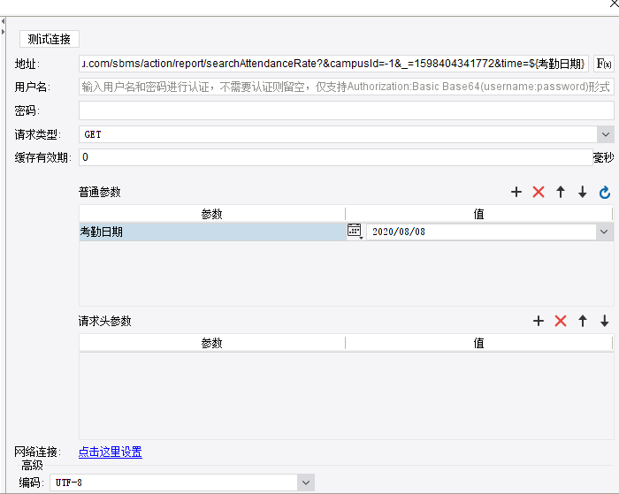Open the formula editor F(x) icon
The width and height of the screenshot is (619, 494).
(x=604, y=64)
